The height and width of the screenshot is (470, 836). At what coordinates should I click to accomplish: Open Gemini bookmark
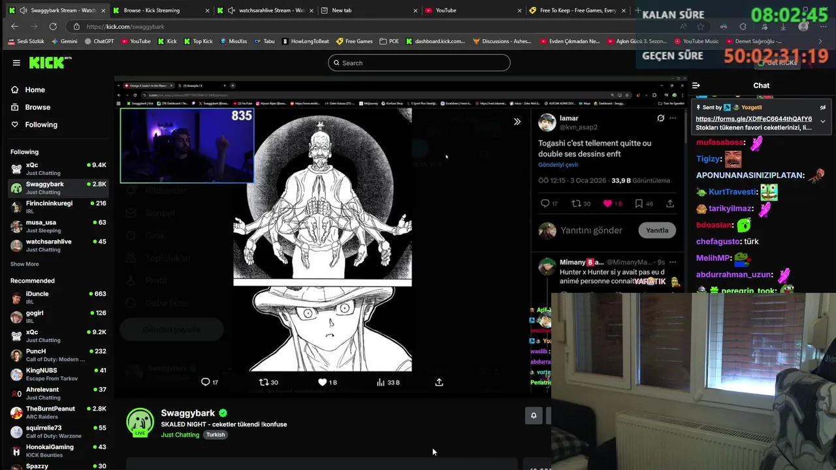coord(64,41)
